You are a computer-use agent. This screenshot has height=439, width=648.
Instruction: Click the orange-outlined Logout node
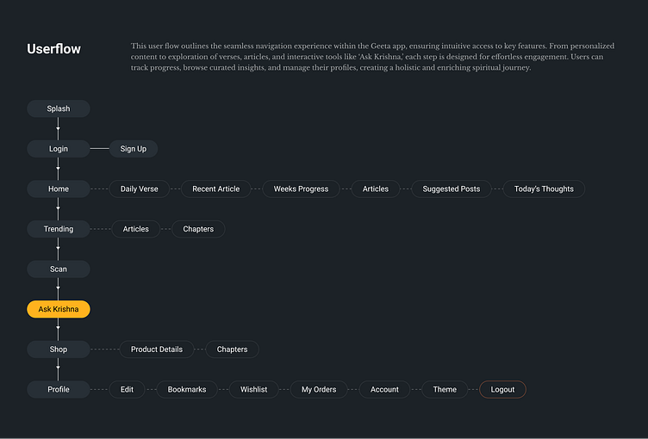click(502, 389)
